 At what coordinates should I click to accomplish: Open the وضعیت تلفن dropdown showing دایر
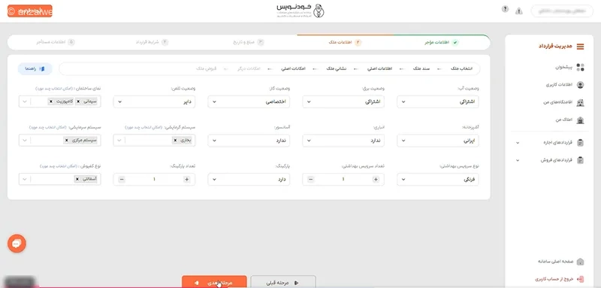(154, 102)
